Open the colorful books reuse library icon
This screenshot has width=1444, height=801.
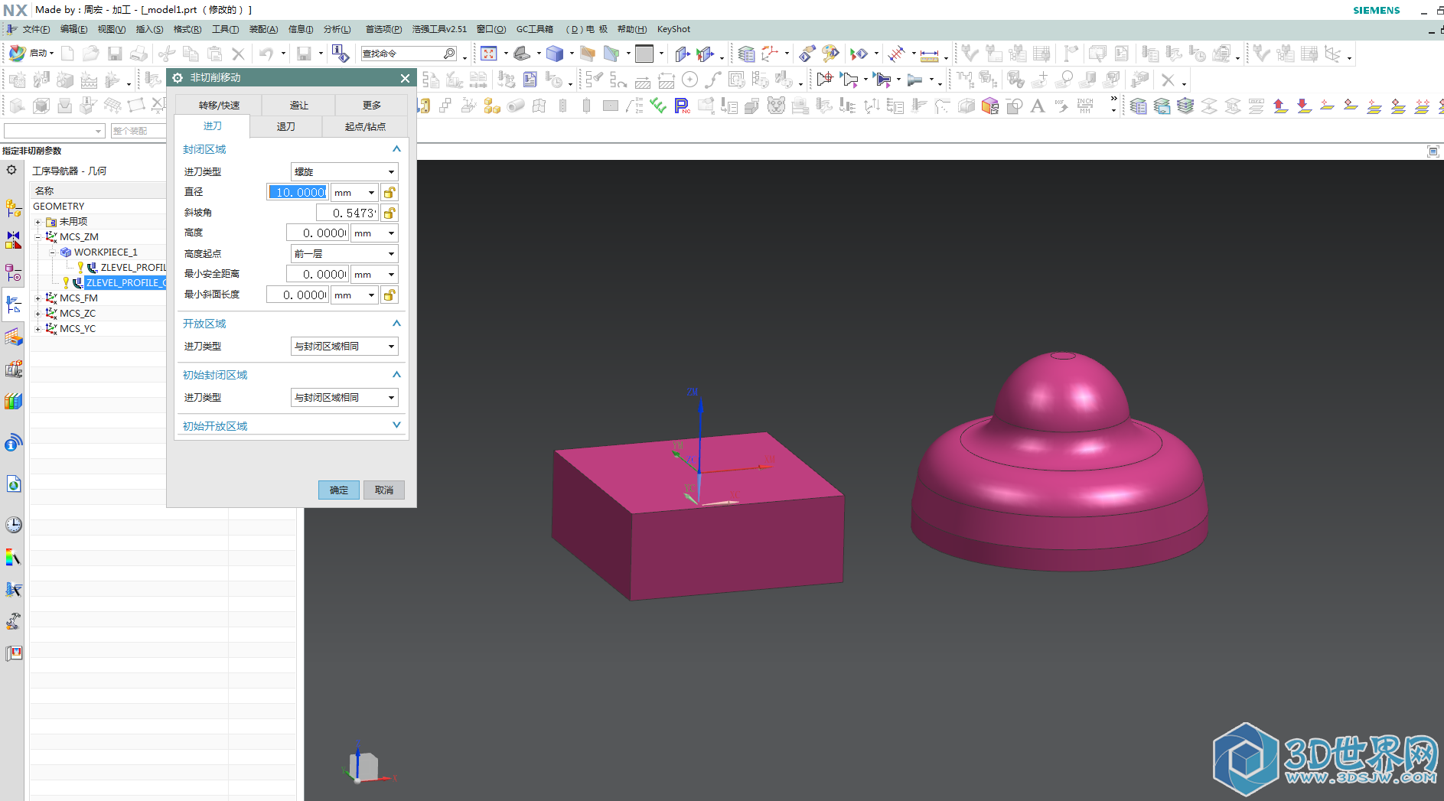(13, 401)
